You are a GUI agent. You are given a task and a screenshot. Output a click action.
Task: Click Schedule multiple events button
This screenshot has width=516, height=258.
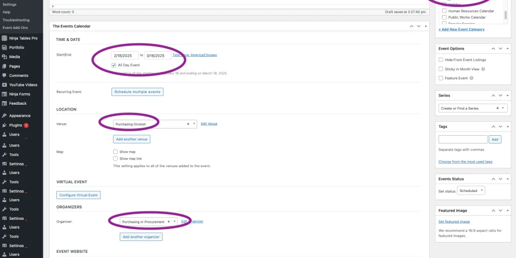137,92
